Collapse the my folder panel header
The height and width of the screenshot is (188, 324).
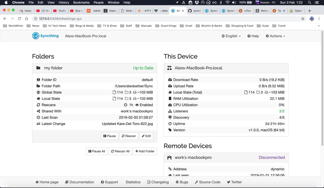click(x=94, y=68)
